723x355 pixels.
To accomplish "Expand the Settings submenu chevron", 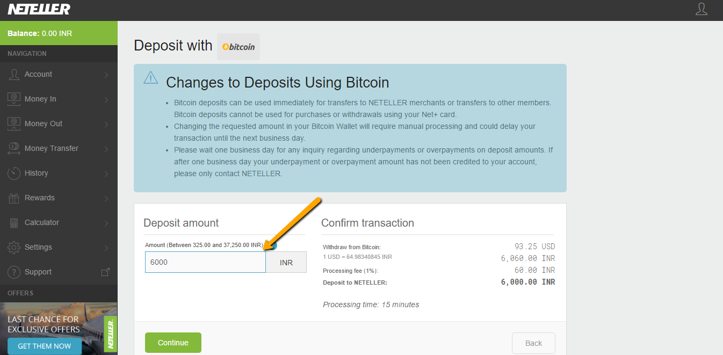I will click(106, 248).
